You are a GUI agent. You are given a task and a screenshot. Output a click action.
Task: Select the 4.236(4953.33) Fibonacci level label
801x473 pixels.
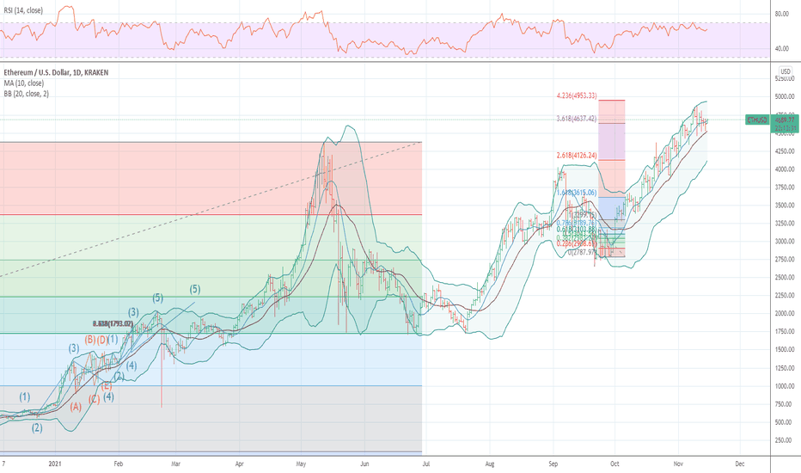[577, 96]
